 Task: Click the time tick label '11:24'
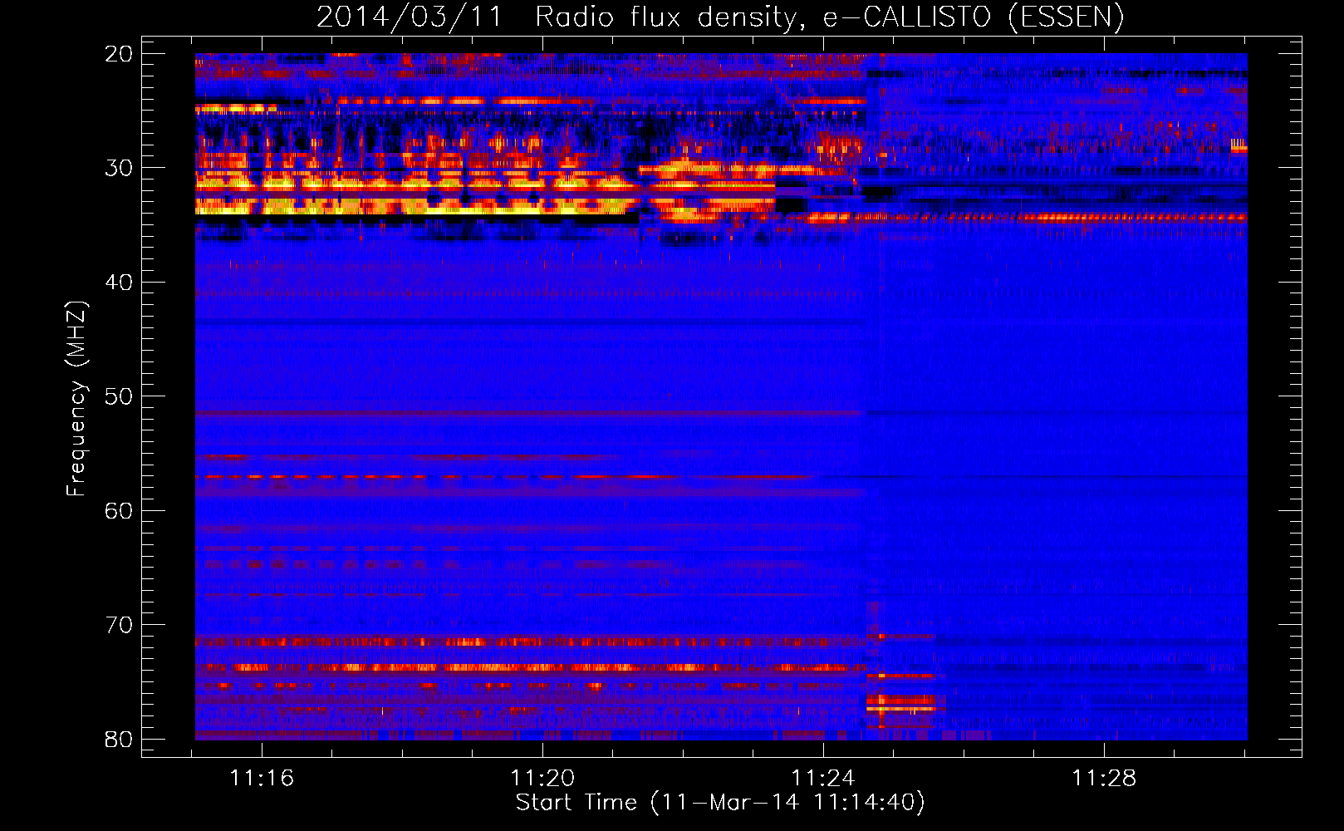(x=823, y=779)
